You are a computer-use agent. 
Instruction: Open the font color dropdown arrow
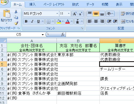(x=72, y=21)
